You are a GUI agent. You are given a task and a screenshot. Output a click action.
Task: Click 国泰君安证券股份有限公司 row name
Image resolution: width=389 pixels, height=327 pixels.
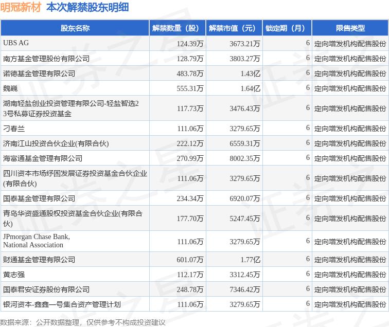pos(46,289)
